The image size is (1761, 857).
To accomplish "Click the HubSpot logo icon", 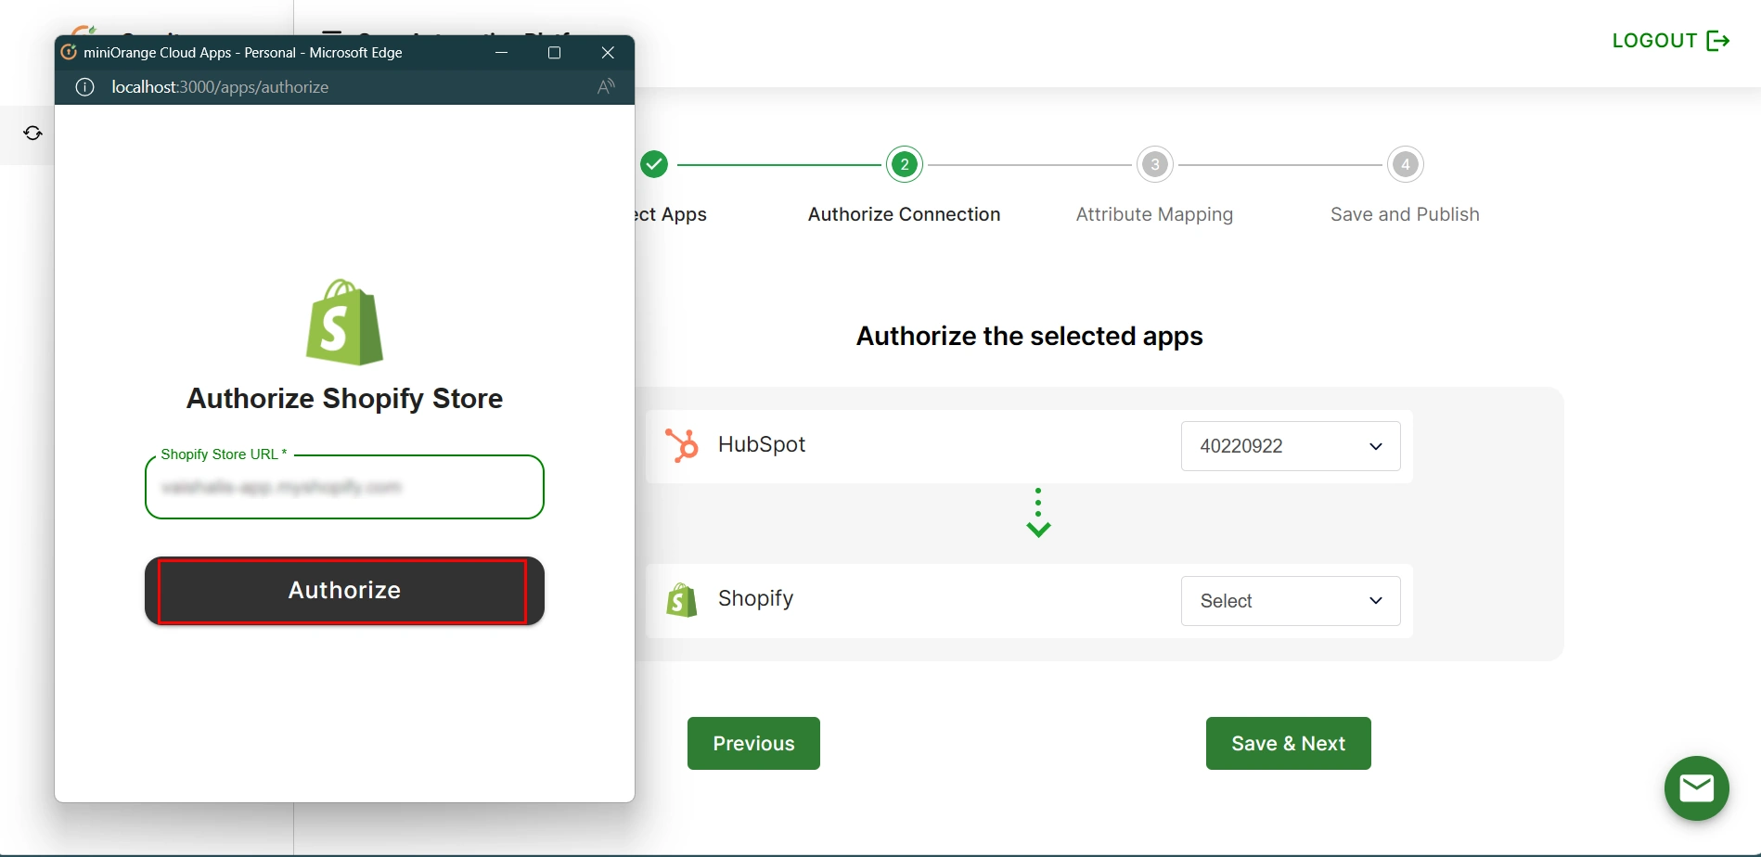I will pyautogui.click(x=682, y=445).
